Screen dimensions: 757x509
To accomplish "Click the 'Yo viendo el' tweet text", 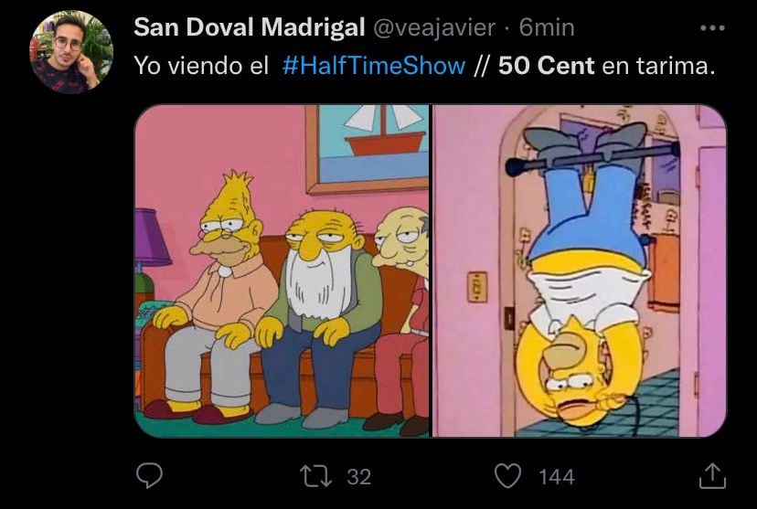I will tap(201, 65).
